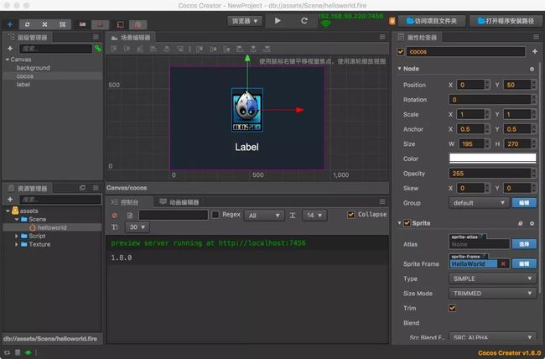The height and width of the screenshot is (359, 545).
Task: Open the Scene editor panel hamburger menu
Action: coord(382,37)
